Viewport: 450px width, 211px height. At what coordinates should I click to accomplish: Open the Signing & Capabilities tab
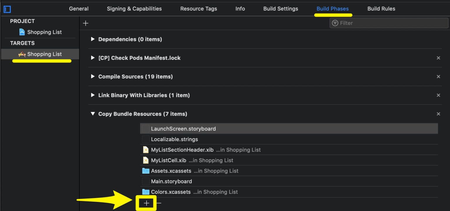pos(134,9)
